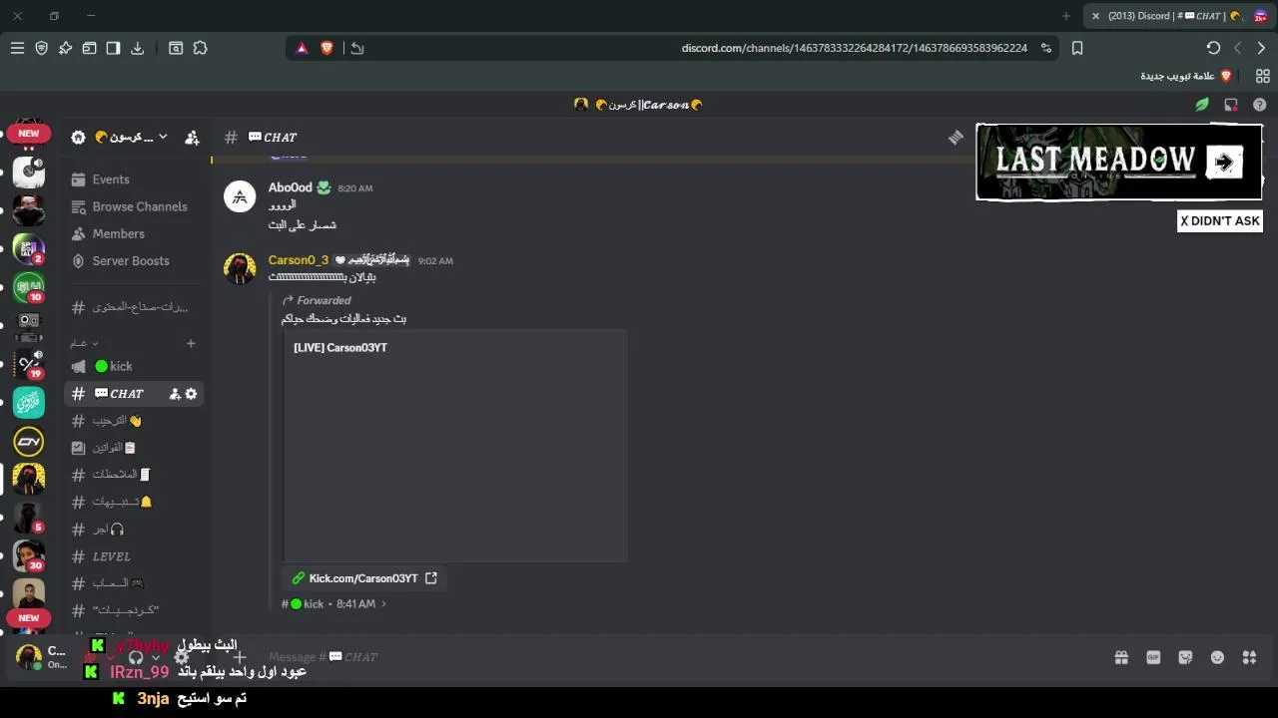This screenshot has height=718, width=1278.
Task: Open the sticker picker
Action: [1185, 657]
